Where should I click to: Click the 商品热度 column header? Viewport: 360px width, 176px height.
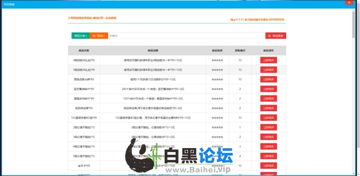[217, 50]
